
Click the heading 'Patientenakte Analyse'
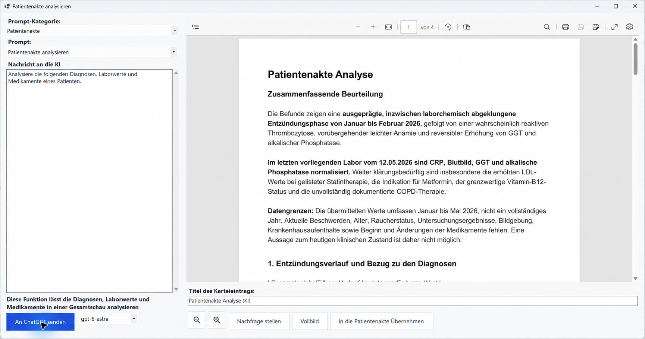click(320, 75)
